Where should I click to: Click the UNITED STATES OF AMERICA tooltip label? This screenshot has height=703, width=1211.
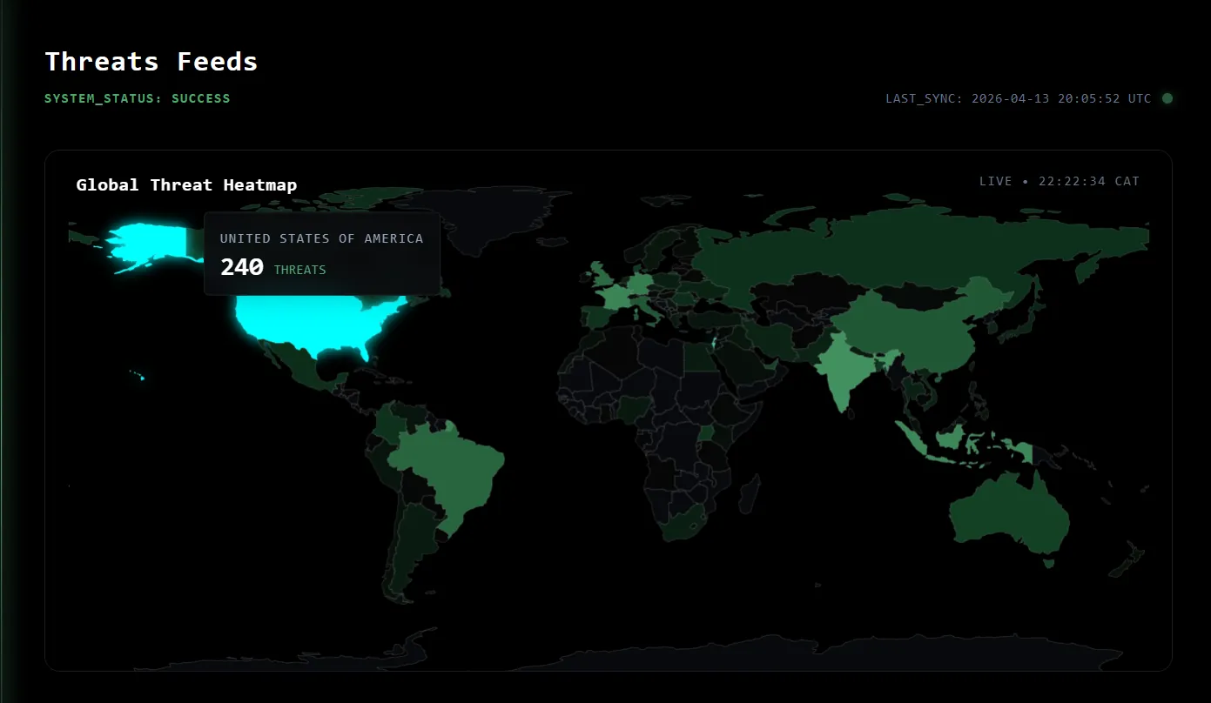[322, 238]
